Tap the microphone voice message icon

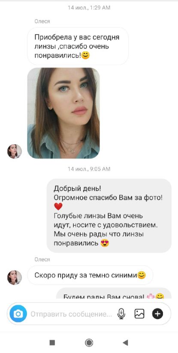121,313
